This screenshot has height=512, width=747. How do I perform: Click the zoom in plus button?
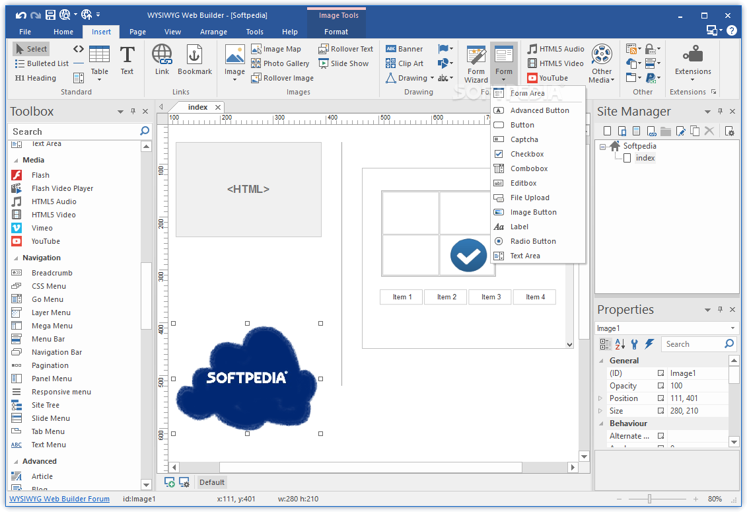695,499
